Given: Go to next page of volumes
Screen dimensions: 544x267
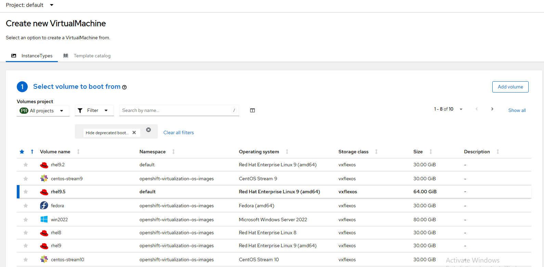Looking at the screenshot, I should point(492,109).
